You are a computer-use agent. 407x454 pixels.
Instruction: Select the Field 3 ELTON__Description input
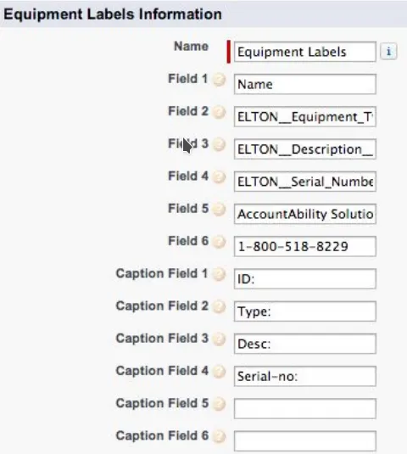click(x=305, y=149)
